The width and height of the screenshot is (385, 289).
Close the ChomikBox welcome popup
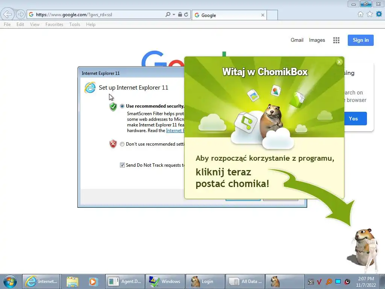339,62
